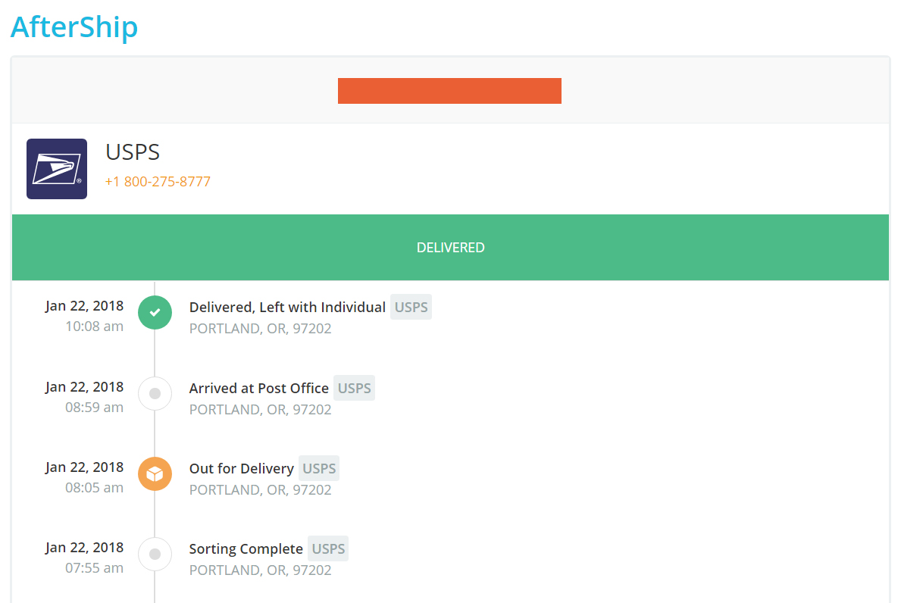
Task: Click the Sorting Complete status text
Action: 246,549
